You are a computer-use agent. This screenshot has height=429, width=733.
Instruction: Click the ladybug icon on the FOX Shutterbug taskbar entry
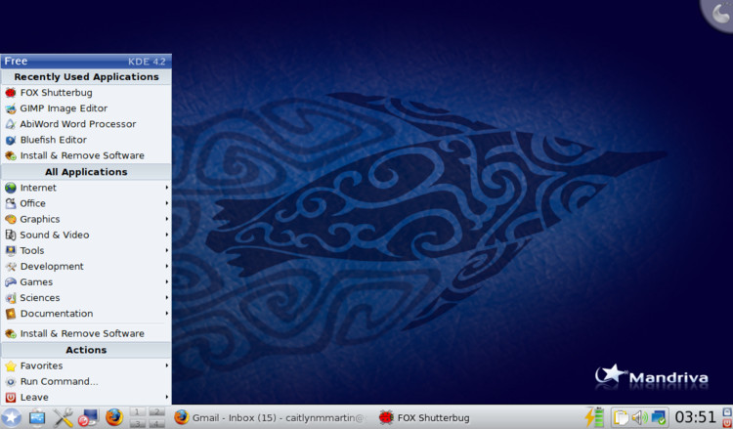click(386, 417)
